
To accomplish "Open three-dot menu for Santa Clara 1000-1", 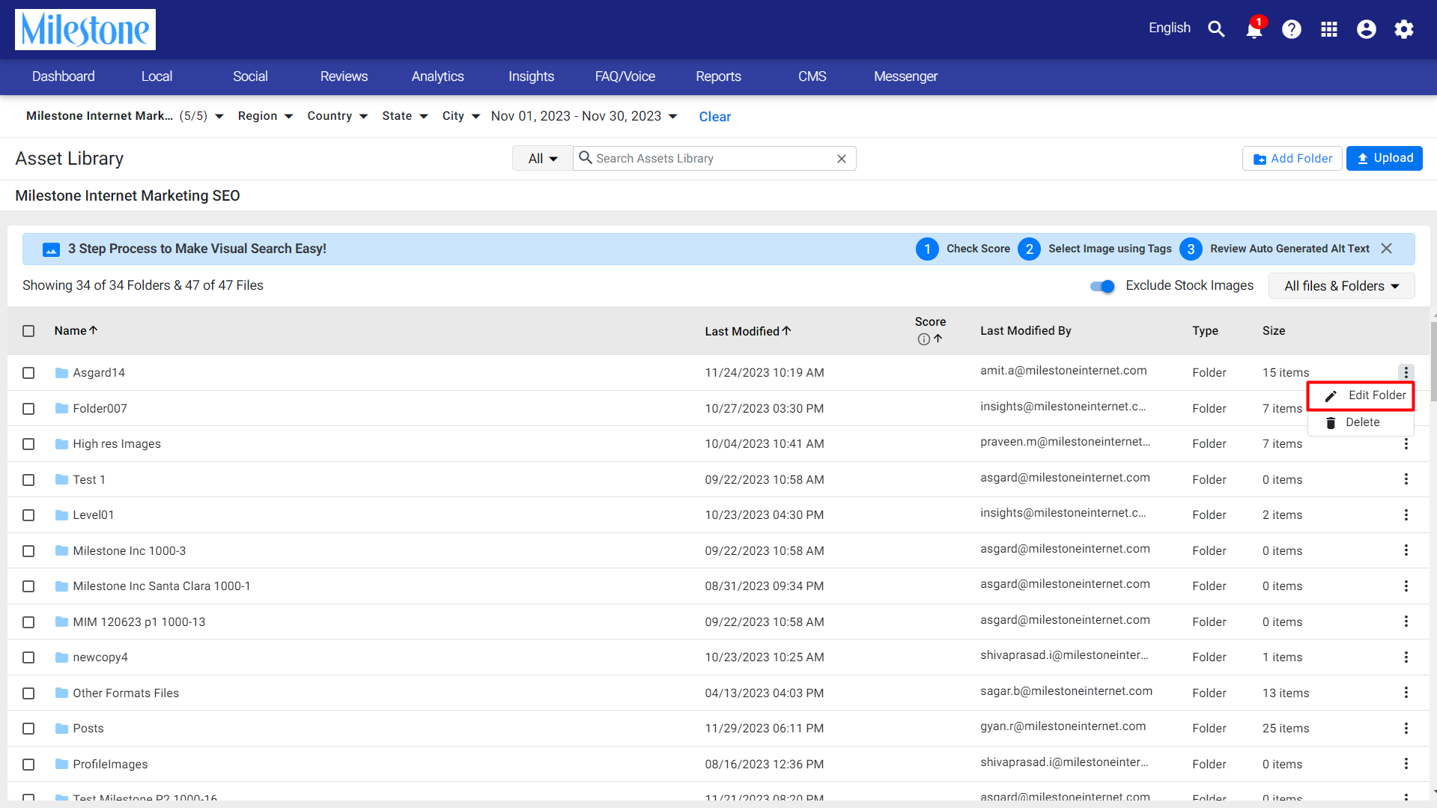I will tap(1406, 586).
